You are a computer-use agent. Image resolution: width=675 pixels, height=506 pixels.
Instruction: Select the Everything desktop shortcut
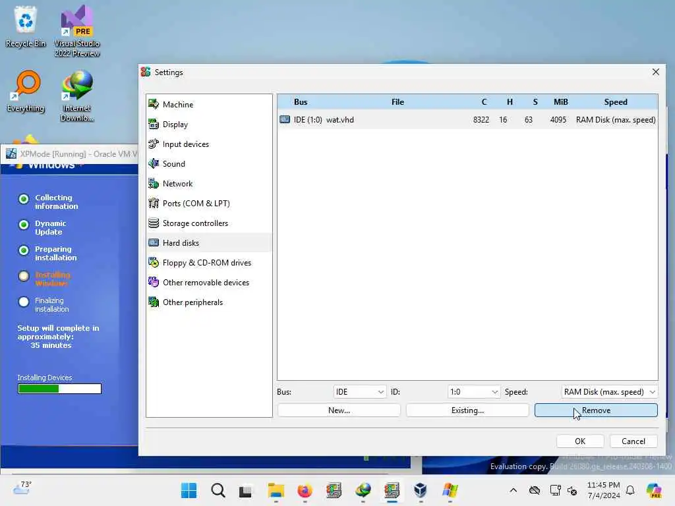click(x=26, y=91)
